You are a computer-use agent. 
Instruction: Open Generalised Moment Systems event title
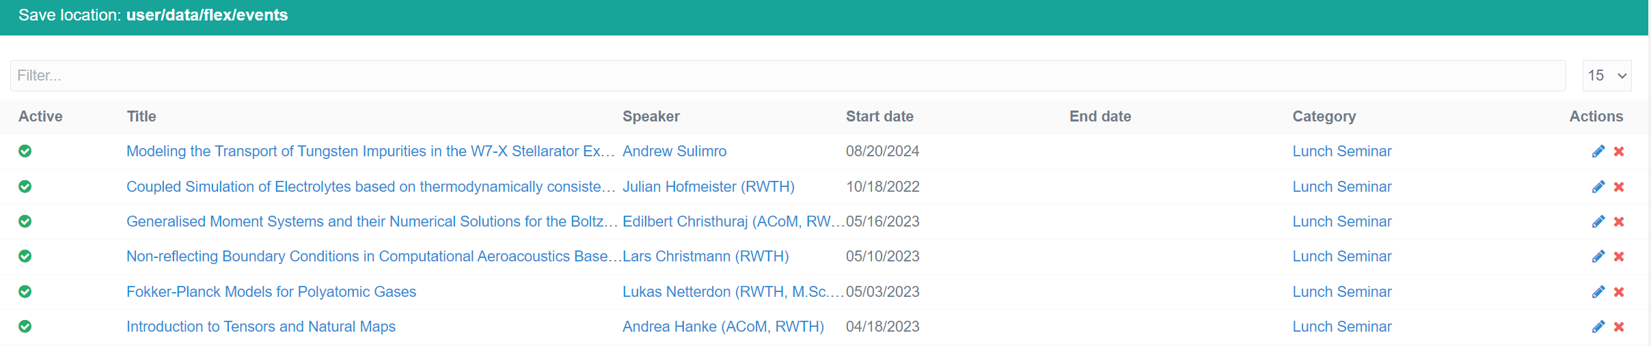[372, 222]
